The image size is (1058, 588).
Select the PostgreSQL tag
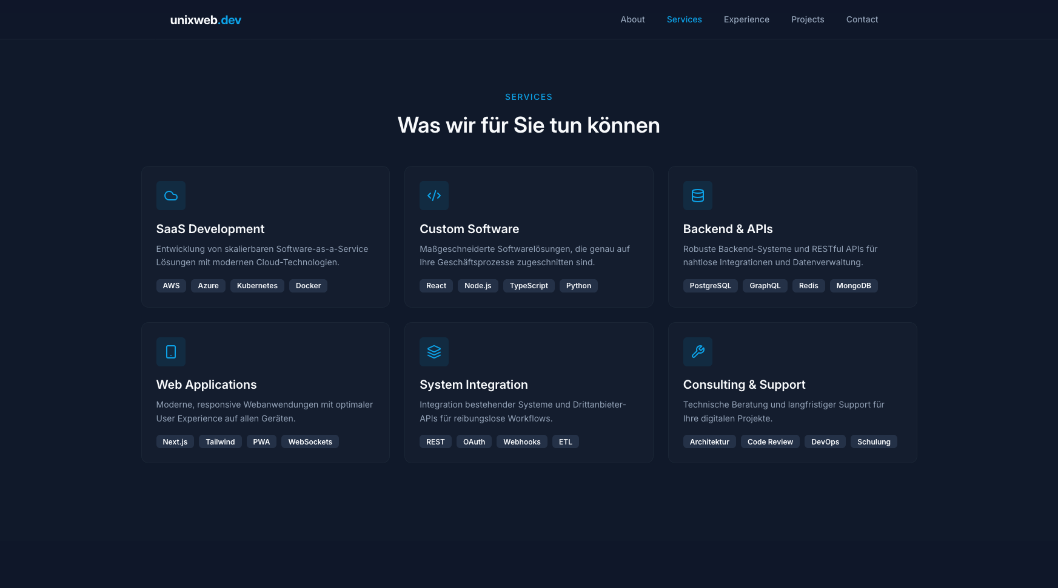710,285
